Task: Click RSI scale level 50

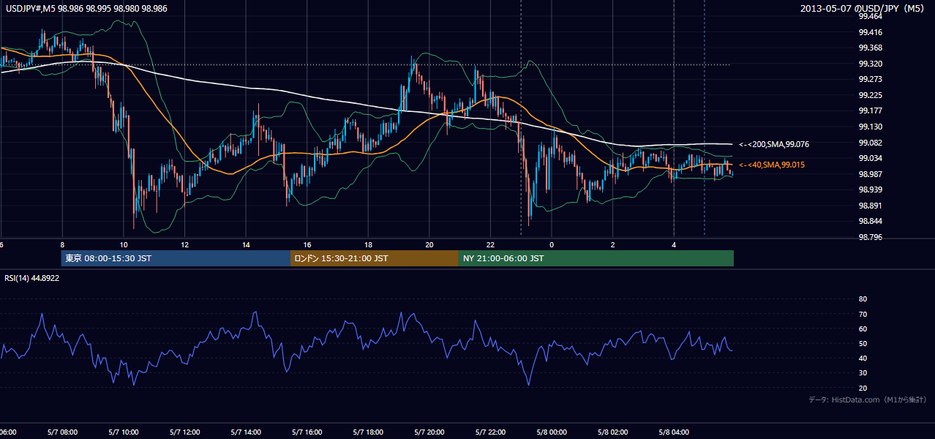Action: pos(863,343)
